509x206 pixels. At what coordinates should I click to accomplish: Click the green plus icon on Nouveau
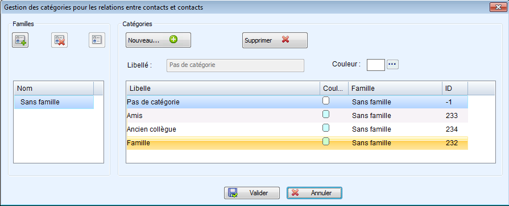pyautogui.click(x=173, y=40)
